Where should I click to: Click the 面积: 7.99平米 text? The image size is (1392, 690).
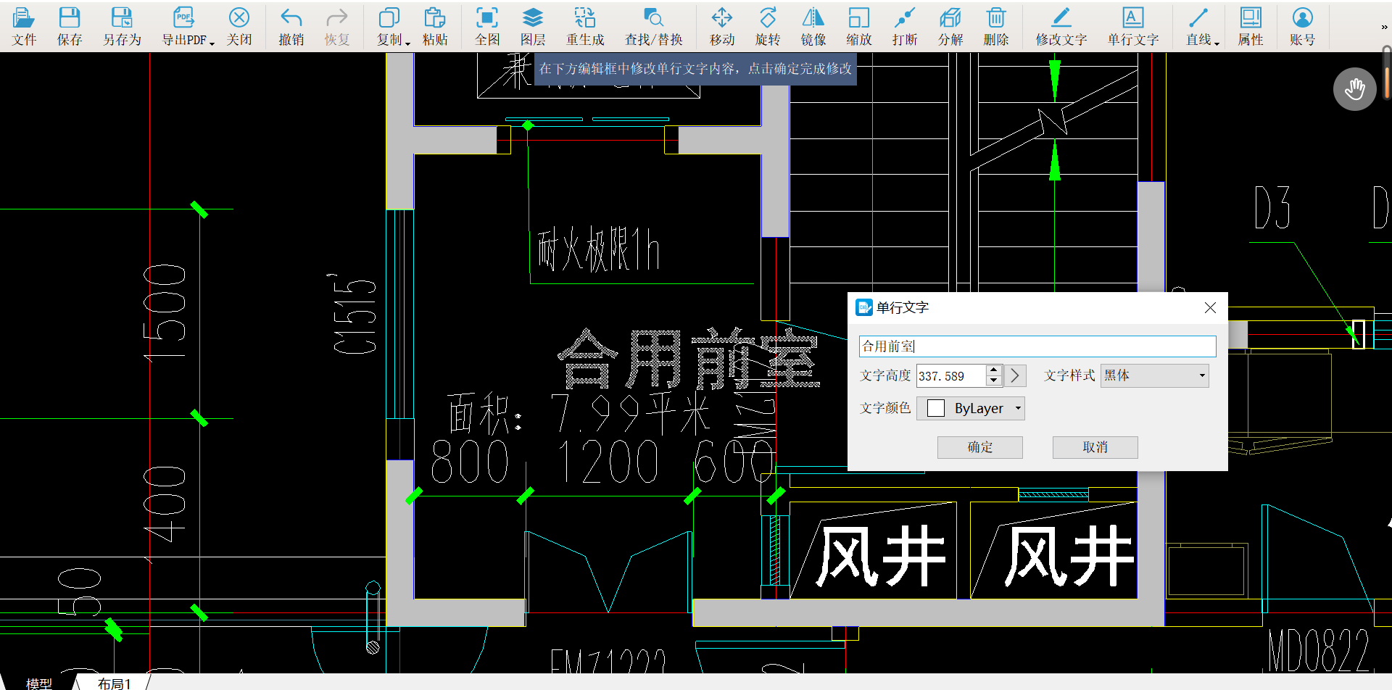579,415
